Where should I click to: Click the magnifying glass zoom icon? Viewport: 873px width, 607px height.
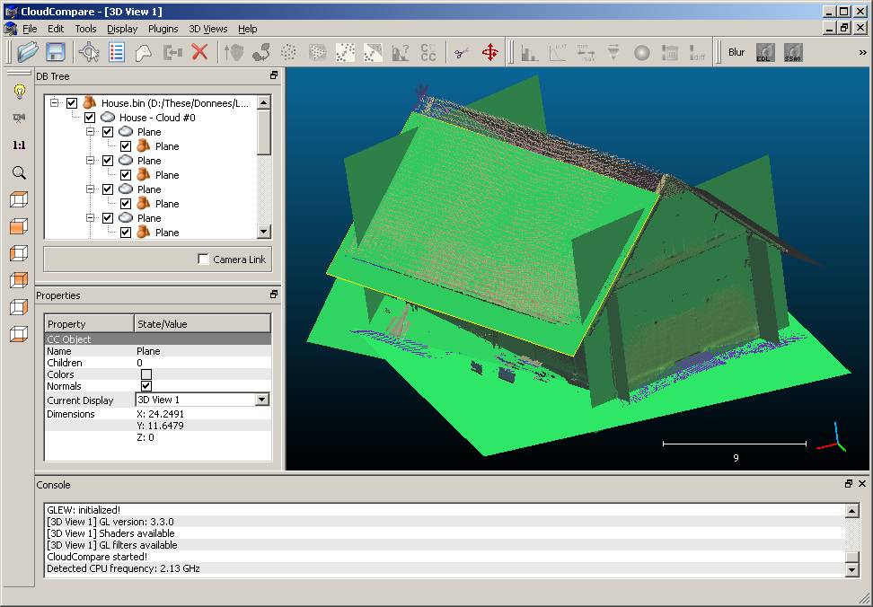19,172
